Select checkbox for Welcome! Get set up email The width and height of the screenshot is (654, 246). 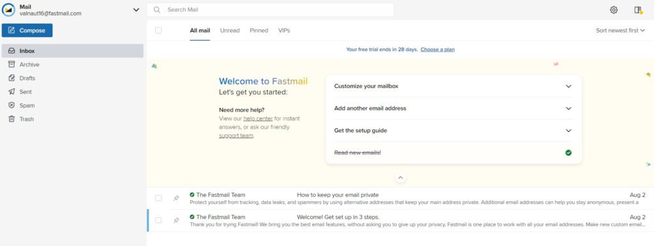point(158,221)
